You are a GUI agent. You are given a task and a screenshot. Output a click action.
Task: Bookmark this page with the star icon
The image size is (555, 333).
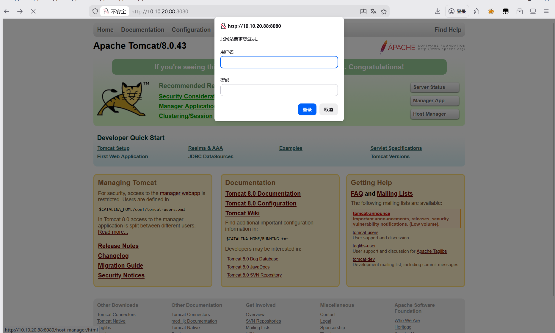384,11
